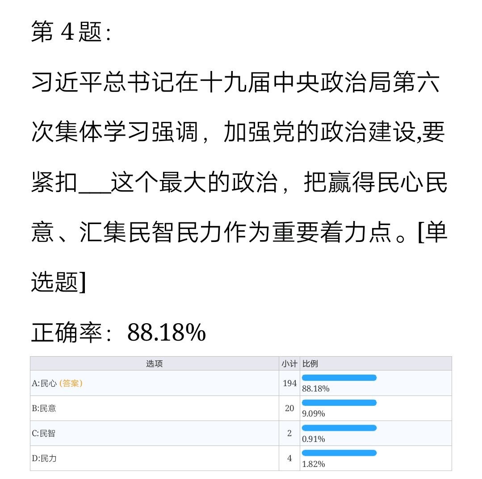
Task: Click the blue bar for option B
Action: click(x=339, y=403)
